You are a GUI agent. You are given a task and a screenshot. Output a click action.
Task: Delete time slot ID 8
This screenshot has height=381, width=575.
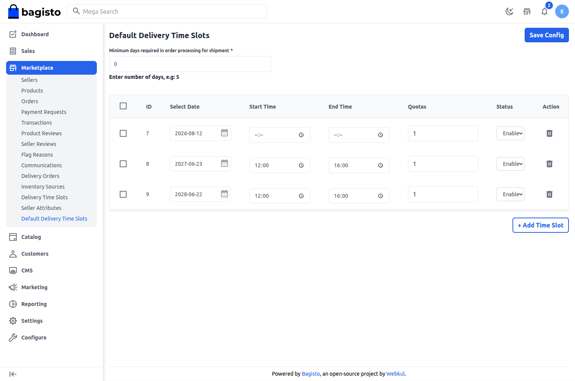(x=549, y=164)
